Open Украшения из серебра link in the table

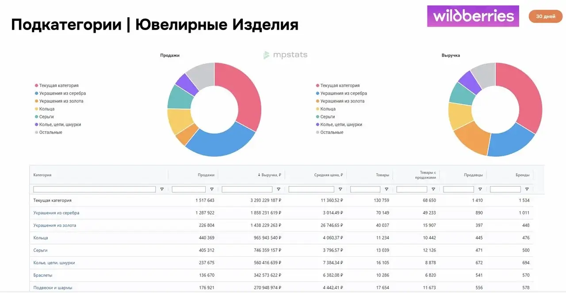(x=56, y=213)
